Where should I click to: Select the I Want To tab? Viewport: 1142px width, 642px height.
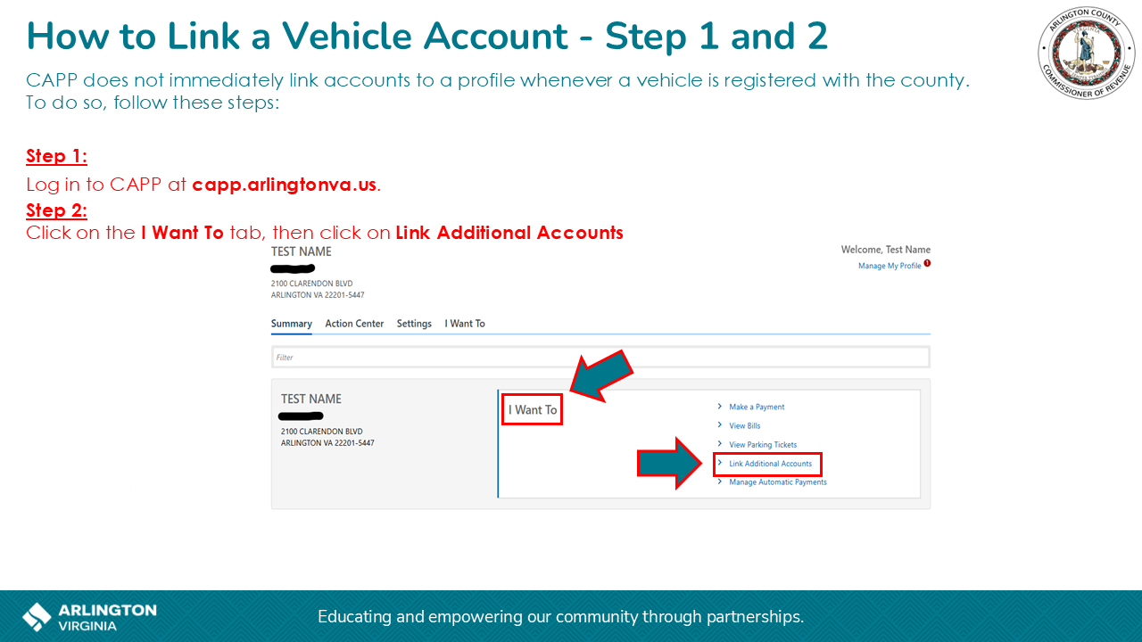tap(465, 324)
